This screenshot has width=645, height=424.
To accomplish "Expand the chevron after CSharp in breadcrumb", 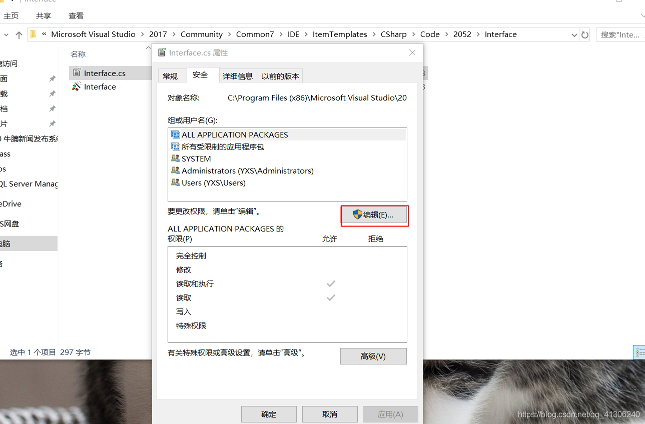I will (413, 34).
